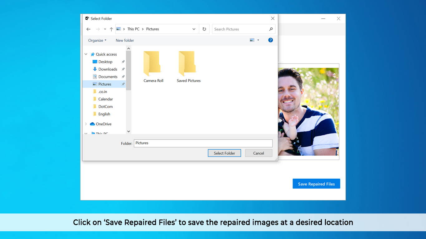Open the recent locations dropdown arrow
The image size is (426, 239).
pyautogui.click(x=105, y=29)
